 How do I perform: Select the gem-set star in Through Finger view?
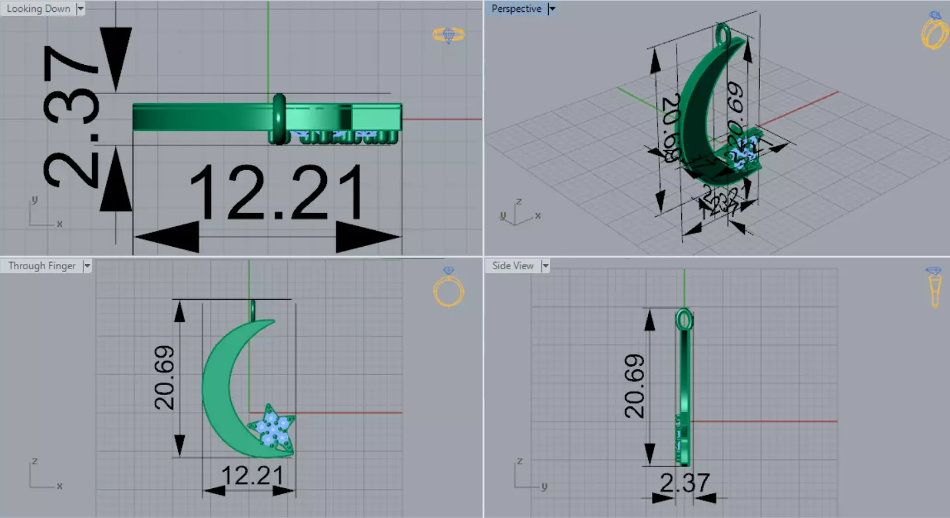pos(272,427)
